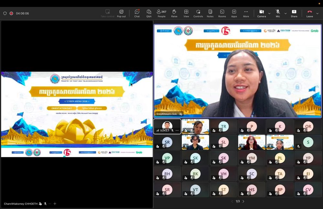Viewport: 323px width, 209px height.
Task: Unmute the Mic
Action: tap(278, 13)
